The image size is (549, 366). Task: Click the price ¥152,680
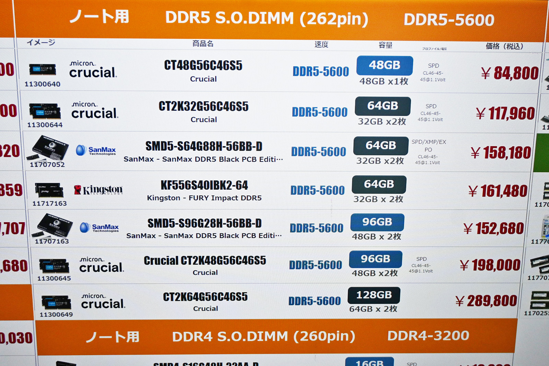coord(494,228)
